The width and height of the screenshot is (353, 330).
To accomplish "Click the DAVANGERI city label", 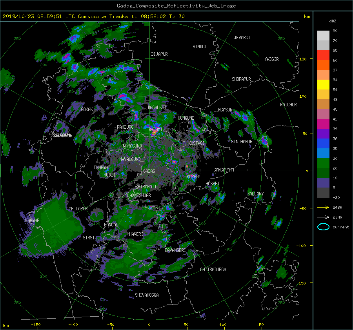I will click(175, 250).
